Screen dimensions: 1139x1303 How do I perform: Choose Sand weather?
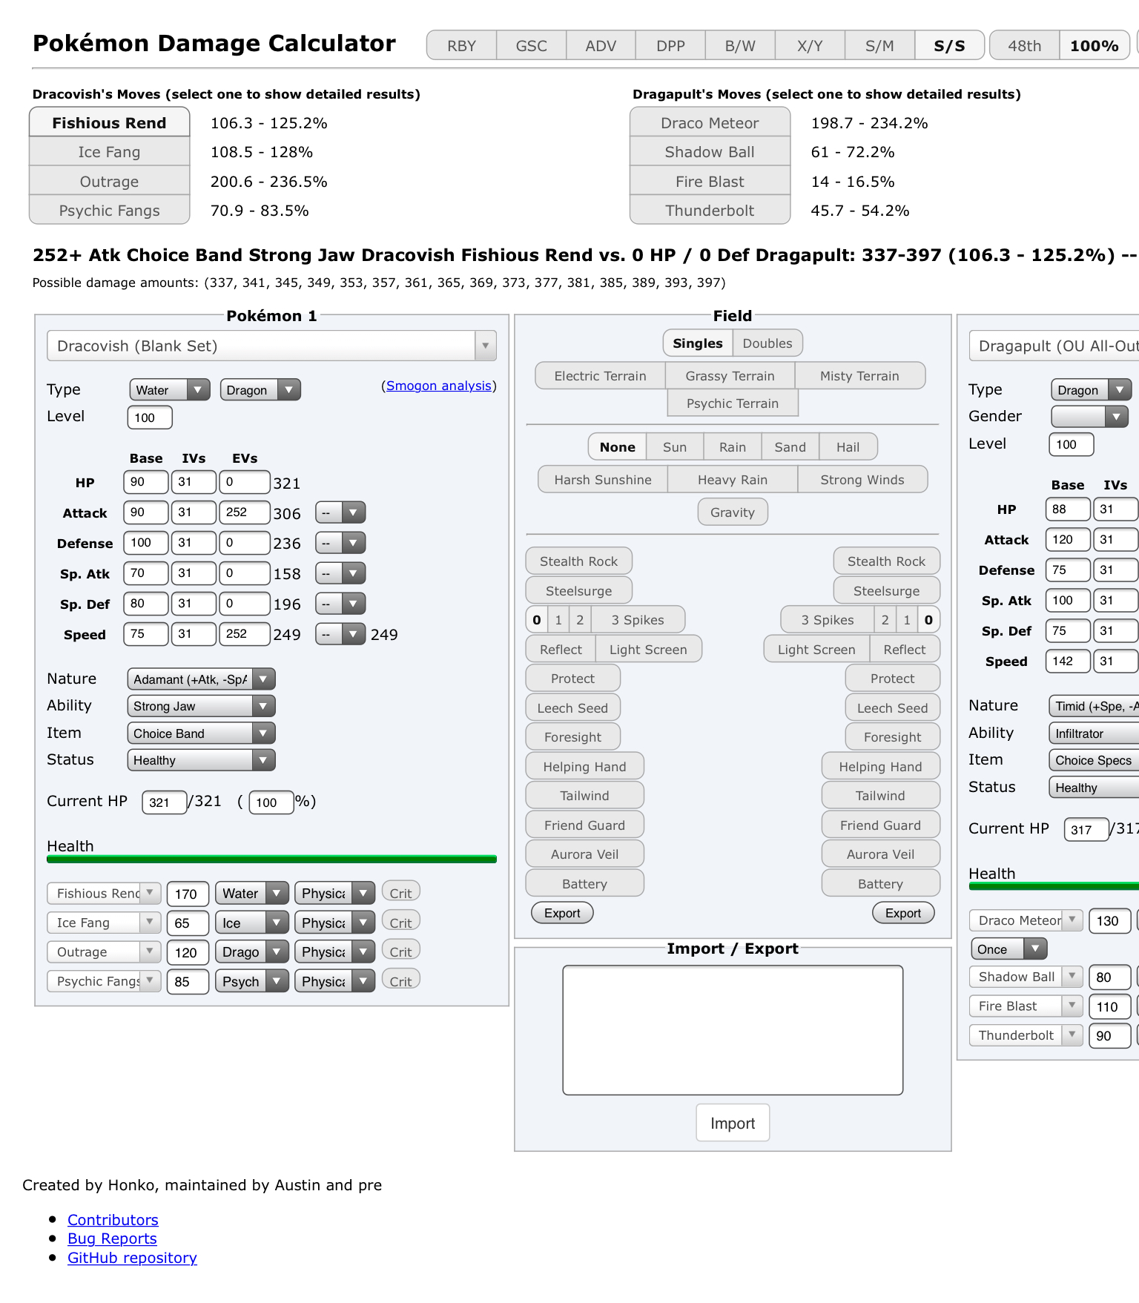coord(790,447)
